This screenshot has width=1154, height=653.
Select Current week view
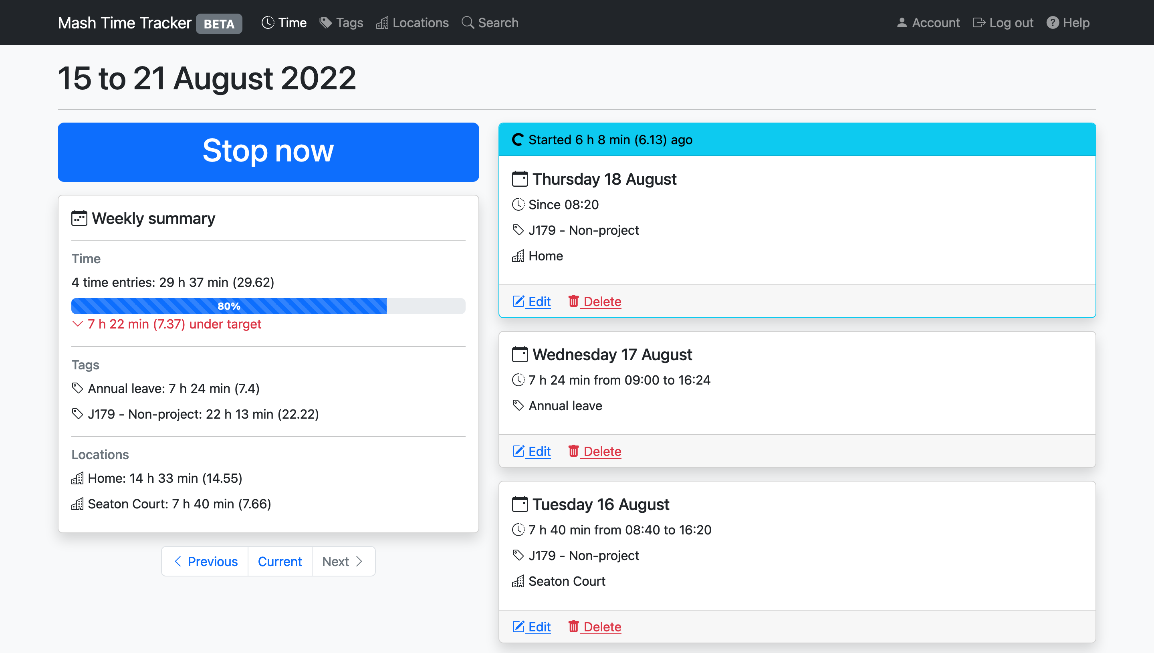click(279, 561)
